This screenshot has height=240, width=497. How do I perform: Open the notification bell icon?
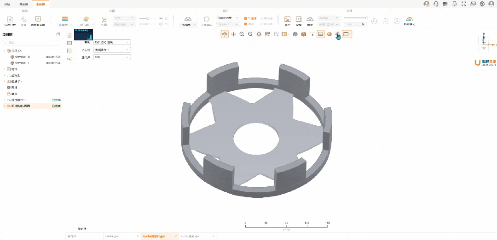455,4
